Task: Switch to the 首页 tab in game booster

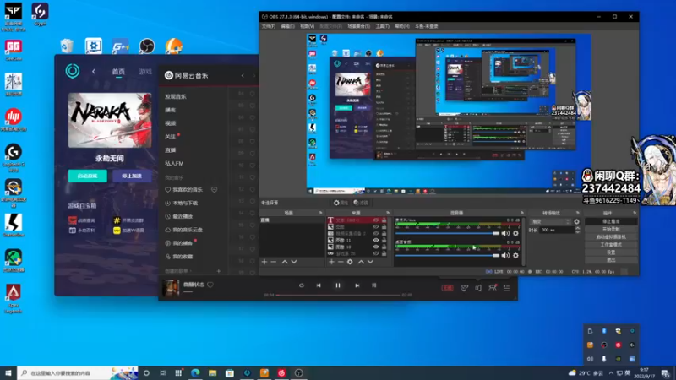Action: click(x=118, y=72)
